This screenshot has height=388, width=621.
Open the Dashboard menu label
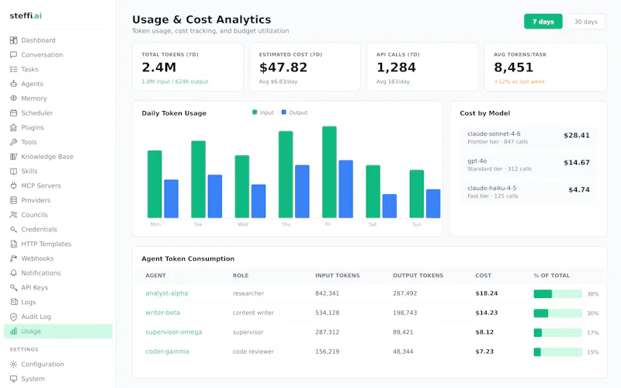(x=38, y=40)
